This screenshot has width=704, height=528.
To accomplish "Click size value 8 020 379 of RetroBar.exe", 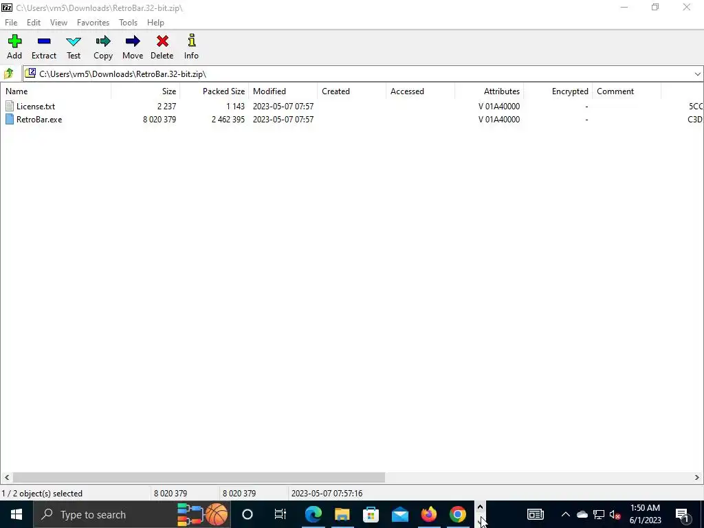I will (x=159, y=120).
